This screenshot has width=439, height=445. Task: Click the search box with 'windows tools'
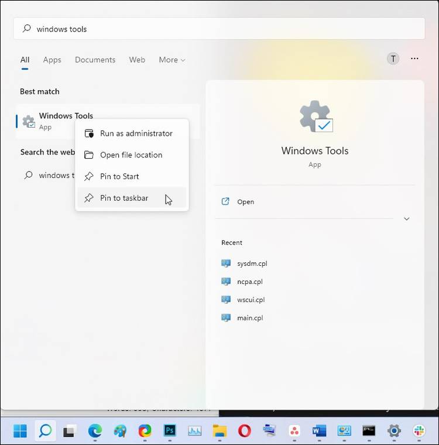tap(219, 29)
